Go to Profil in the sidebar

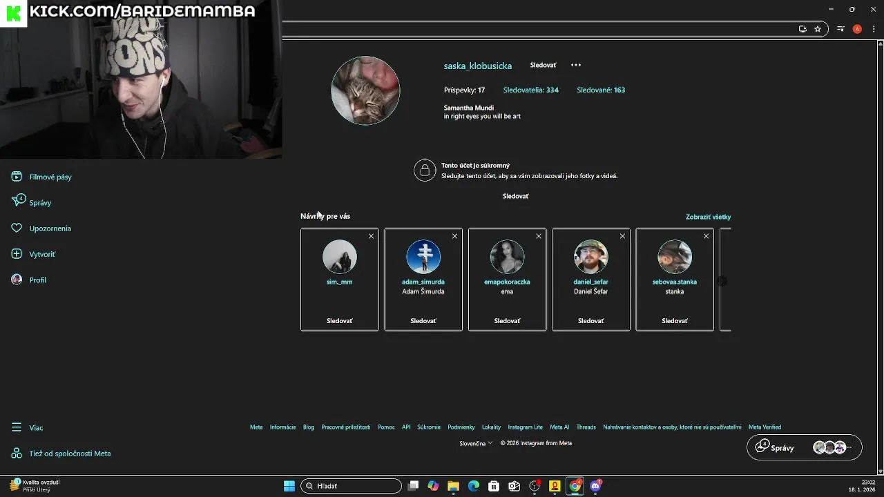tap(29, 280)
